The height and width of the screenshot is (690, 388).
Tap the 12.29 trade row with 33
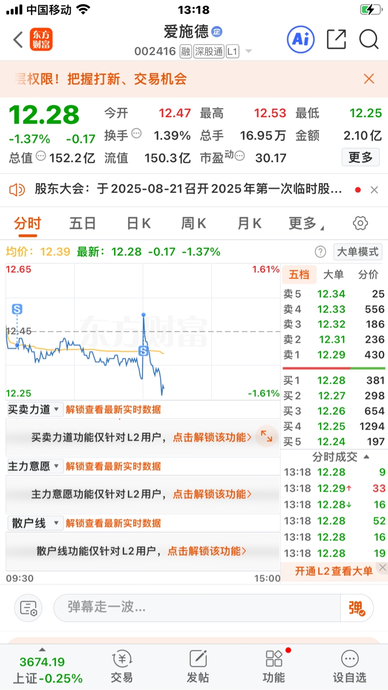pos(334,488)
